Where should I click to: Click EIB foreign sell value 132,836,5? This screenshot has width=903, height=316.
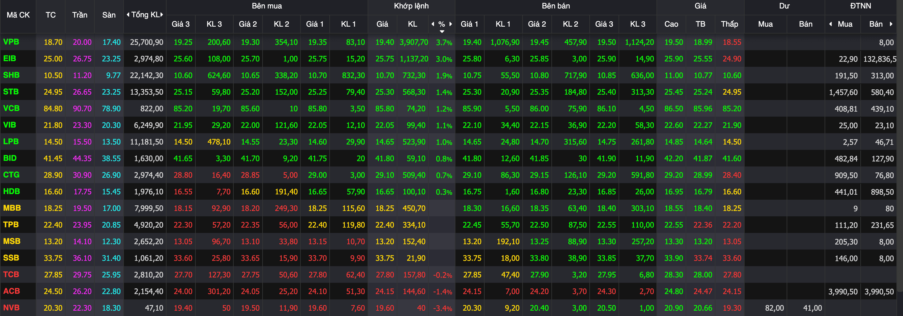click(879, 59)
